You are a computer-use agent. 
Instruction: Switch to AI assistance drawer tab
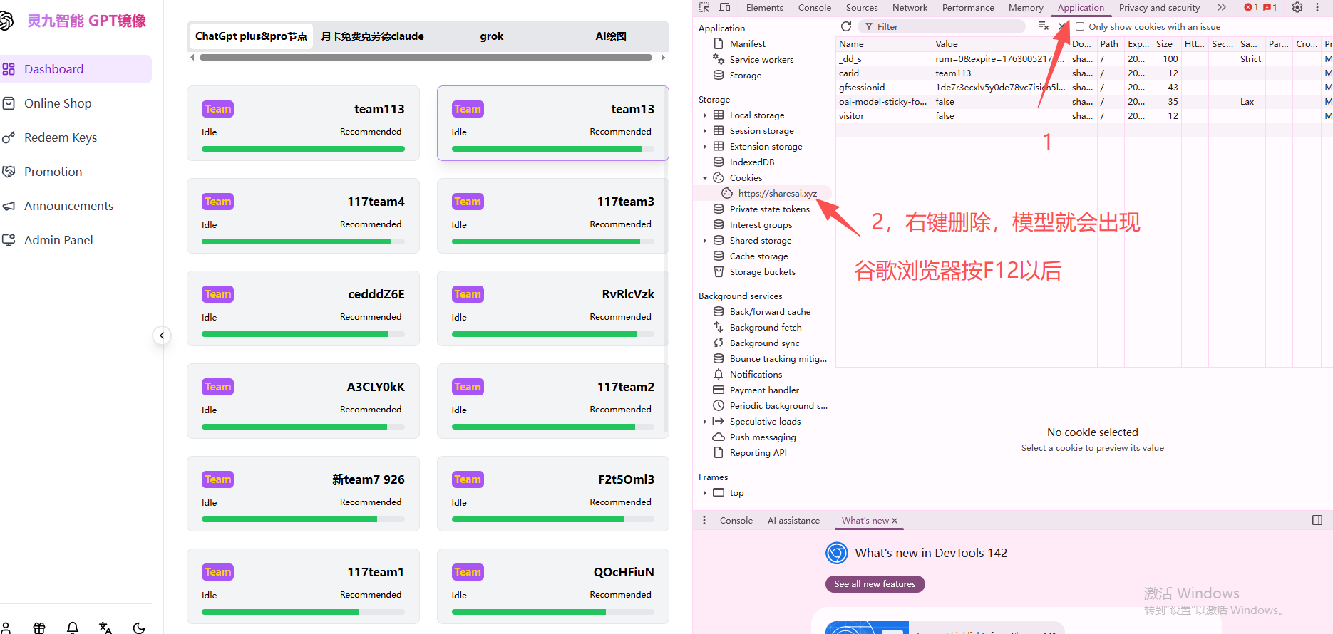793,520
